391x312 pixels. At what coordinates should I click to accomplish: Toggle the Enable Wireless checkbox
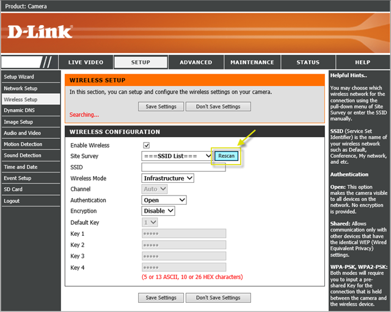[x=146, y=145]
